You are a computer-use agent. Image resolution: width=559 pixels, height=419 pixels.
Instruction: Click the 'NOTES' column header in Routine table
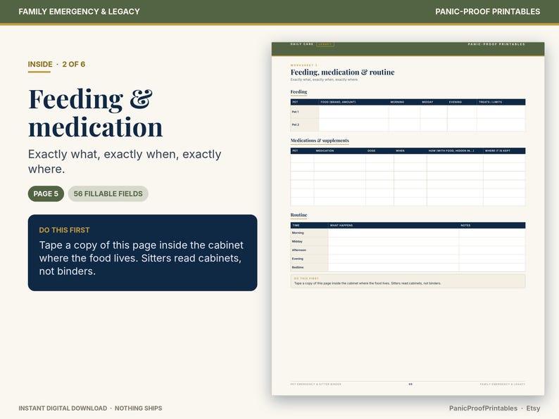(465, 226)
